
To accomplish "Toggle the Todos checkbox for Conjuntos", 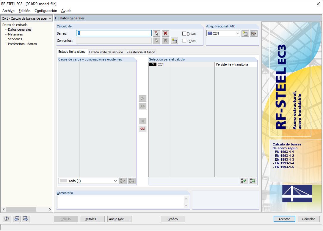I will (x=184, y=41).
